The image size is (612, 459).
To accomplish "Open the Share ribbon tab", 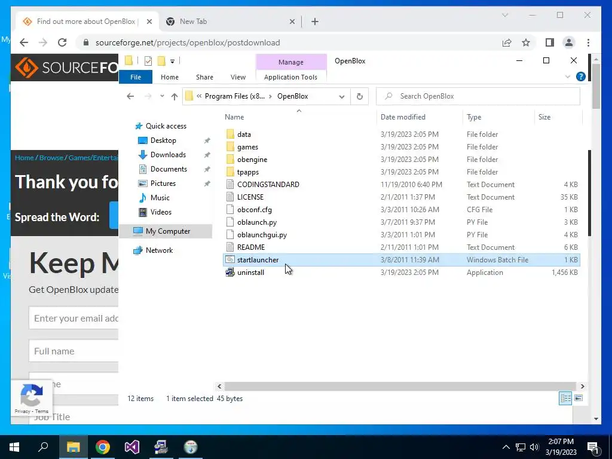I will pos(204,77).
